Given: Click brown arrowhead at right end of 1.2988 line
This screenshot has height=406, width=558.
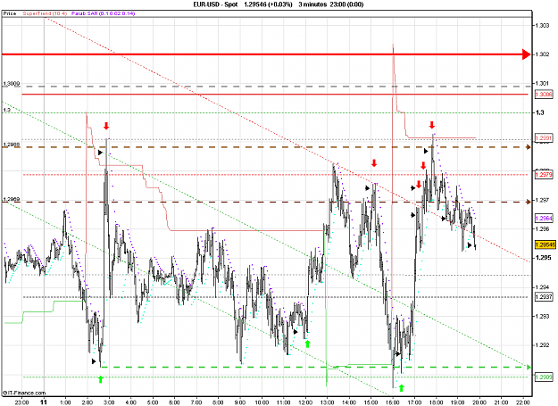Looking at the screenshot, I should coord(529,147).
